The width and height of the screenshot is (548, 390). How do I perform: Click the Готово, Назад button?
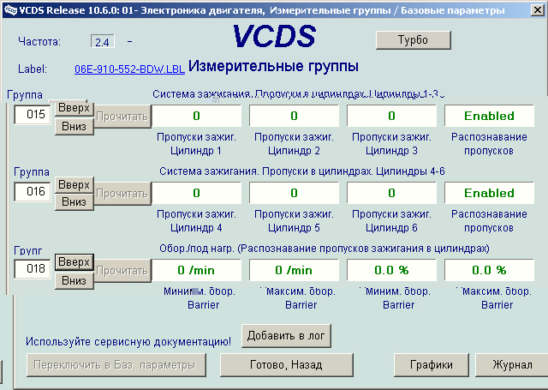(287, 365)
